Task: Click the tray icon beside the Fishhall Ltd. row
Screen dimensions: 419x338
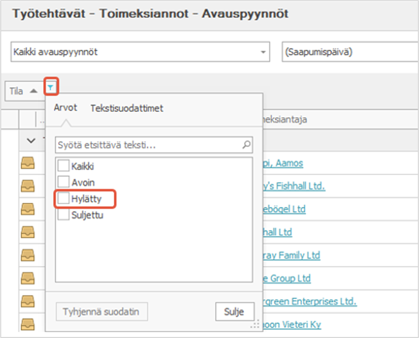Action: (27, 186)
